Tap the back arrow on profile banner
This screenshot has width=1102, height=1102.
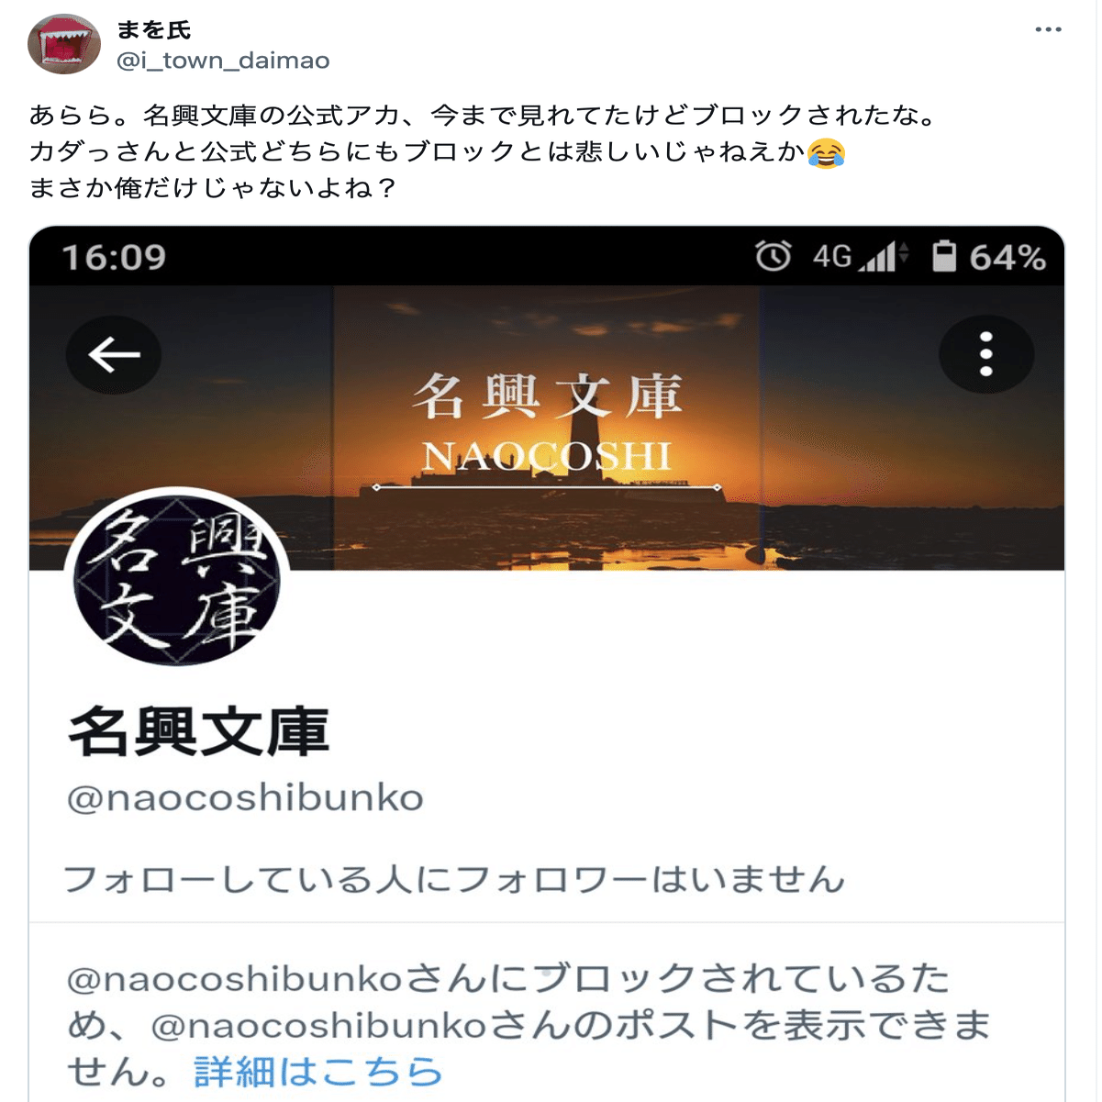[x=114, y=355]
